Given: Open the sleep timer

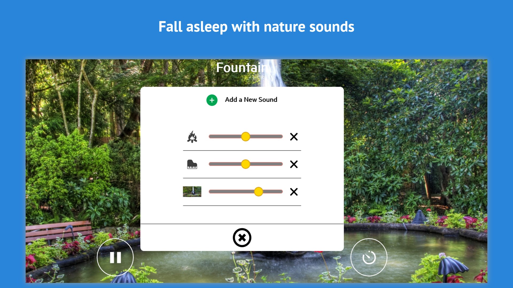Looking at the screenshot, I should [369, 257].
